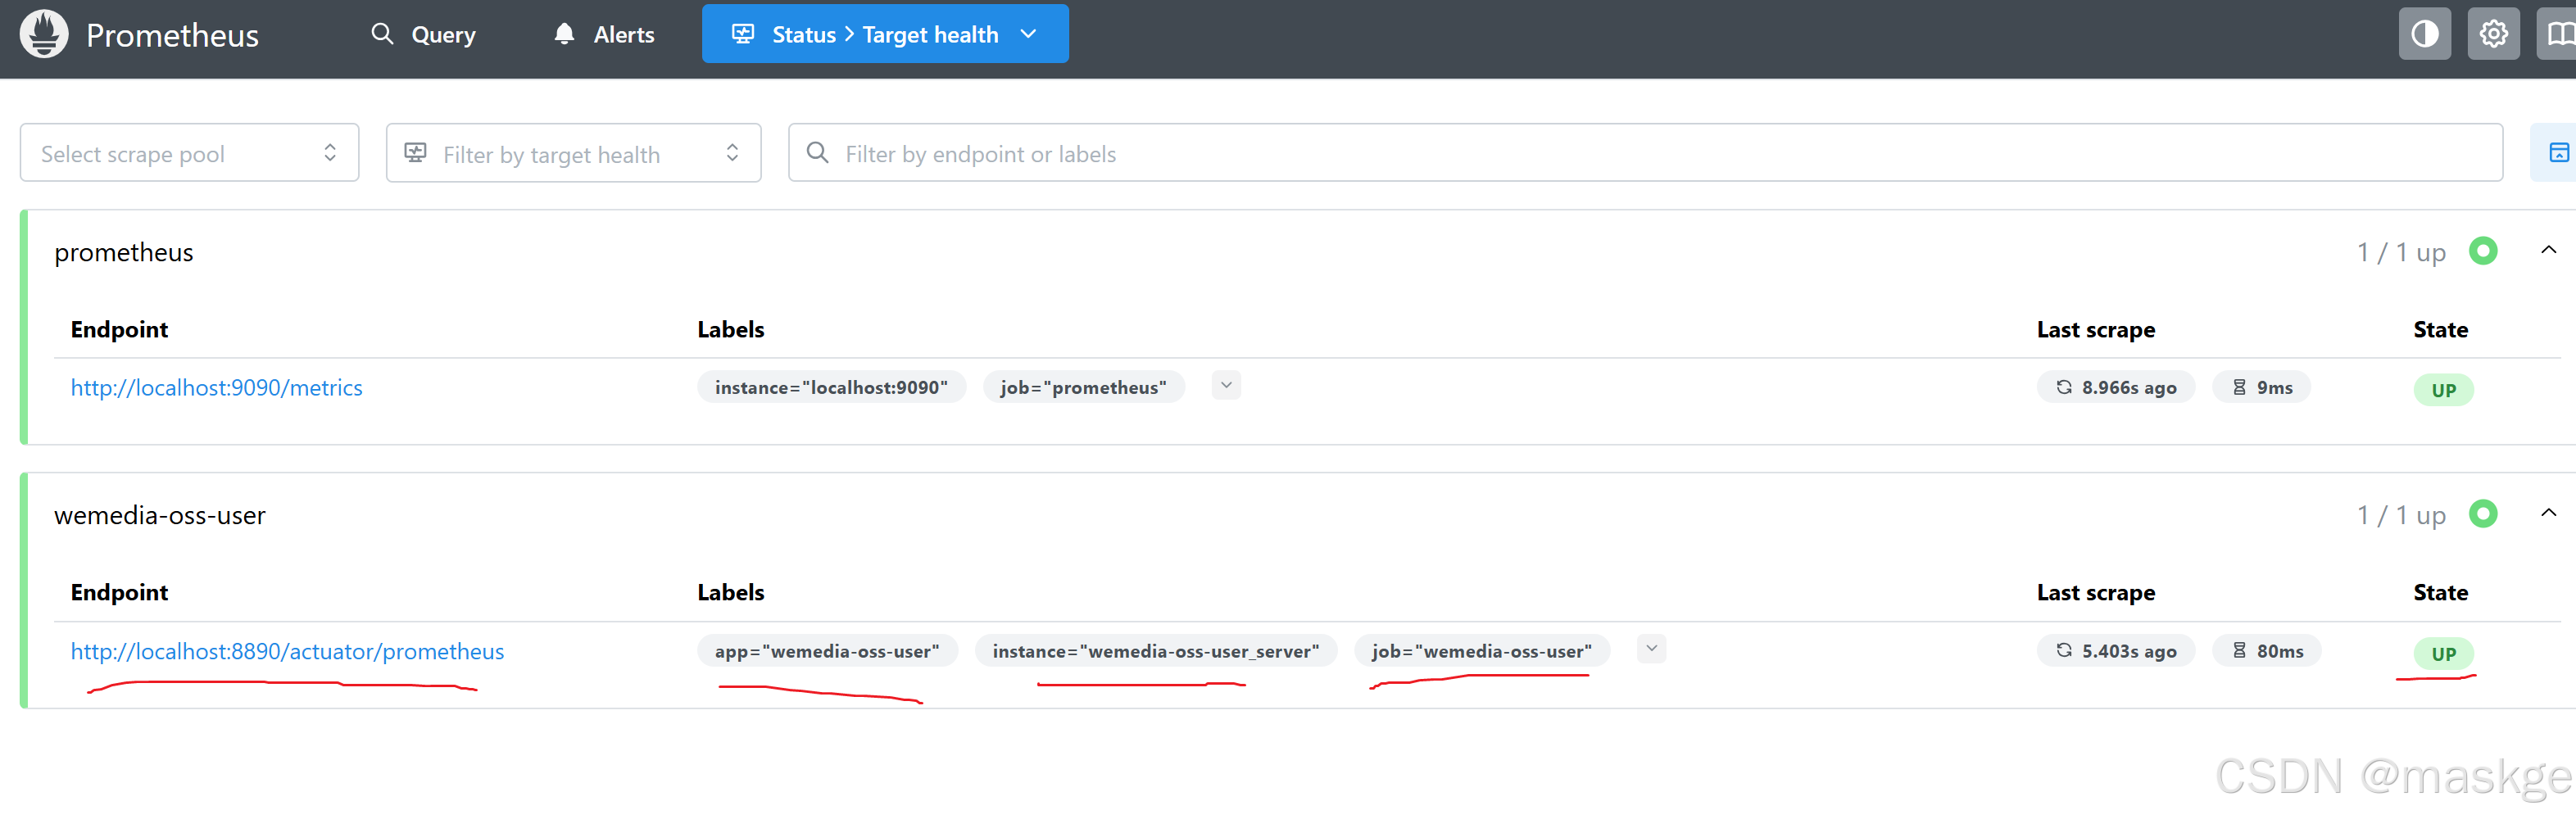Click the 8.966s ago last scrape badge
This screenshot has width=2576, height=819.
click(x=2115, y=388)
